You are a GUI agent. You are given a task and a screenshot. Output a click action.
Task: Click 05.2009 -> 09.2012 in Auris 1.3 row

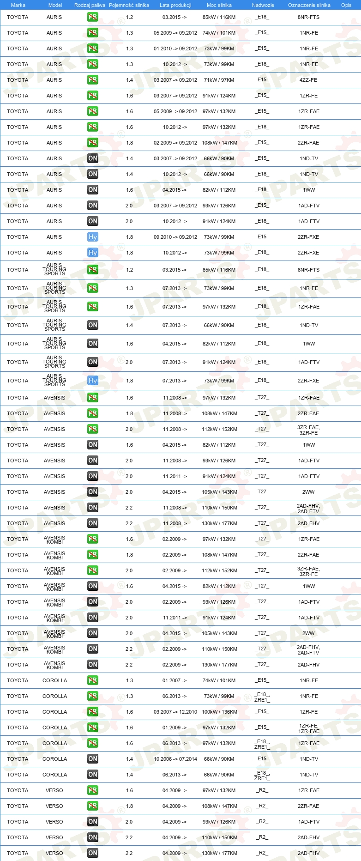pos(175,33)
